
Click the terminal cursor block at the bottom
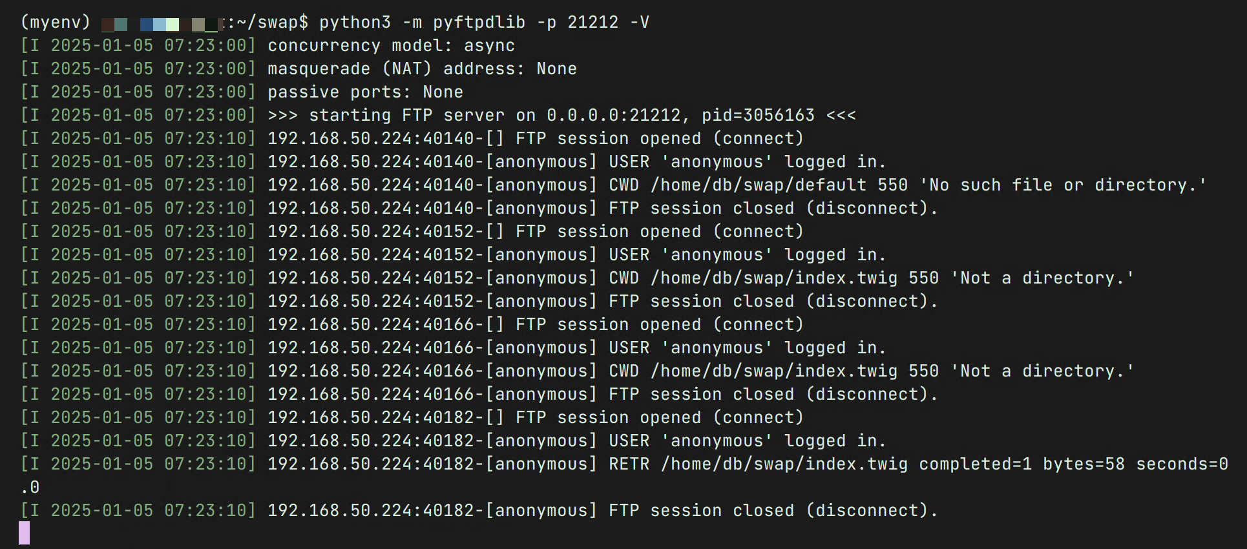[25, 533]
